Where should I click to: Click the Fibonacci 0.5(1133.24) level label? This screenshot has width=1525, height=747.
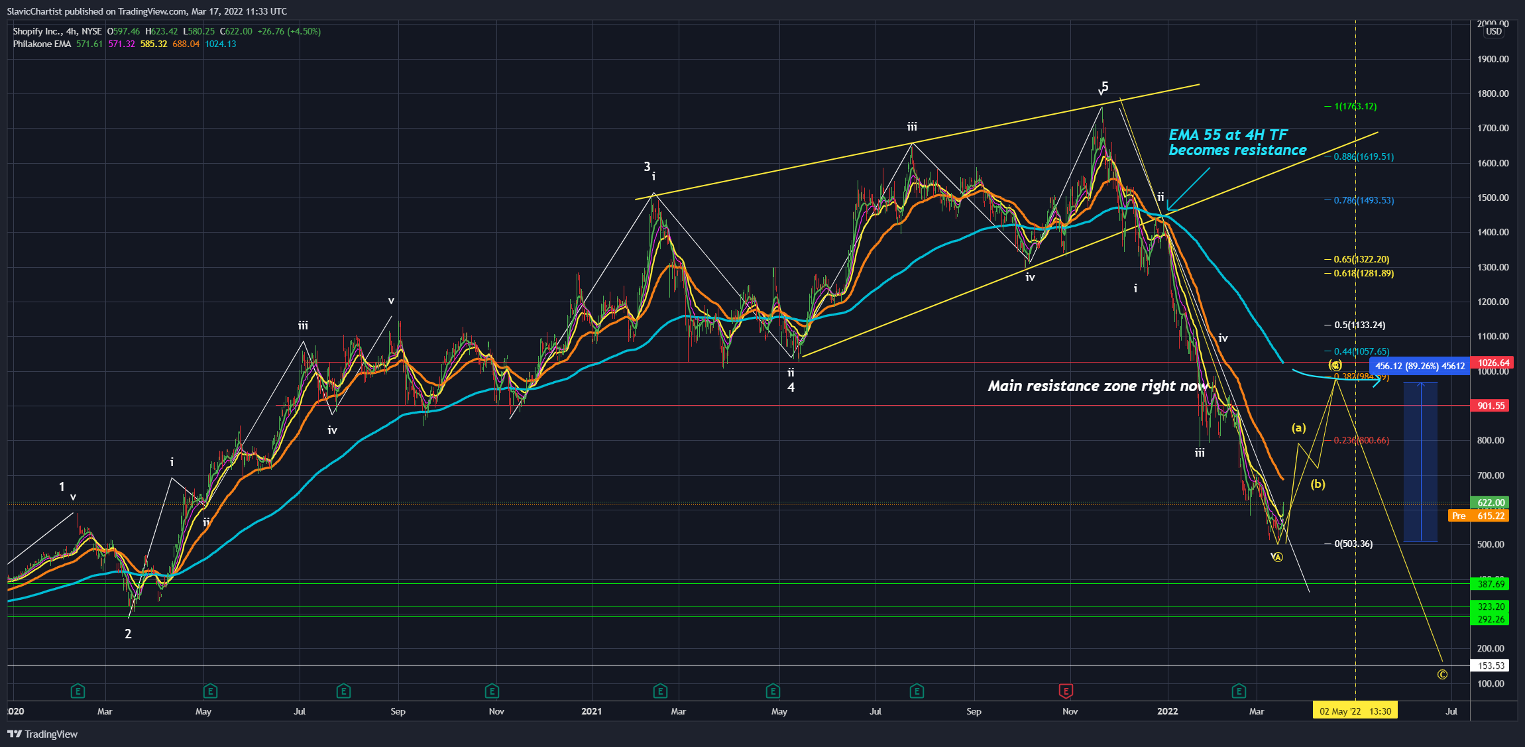[x=1360, y=325]
